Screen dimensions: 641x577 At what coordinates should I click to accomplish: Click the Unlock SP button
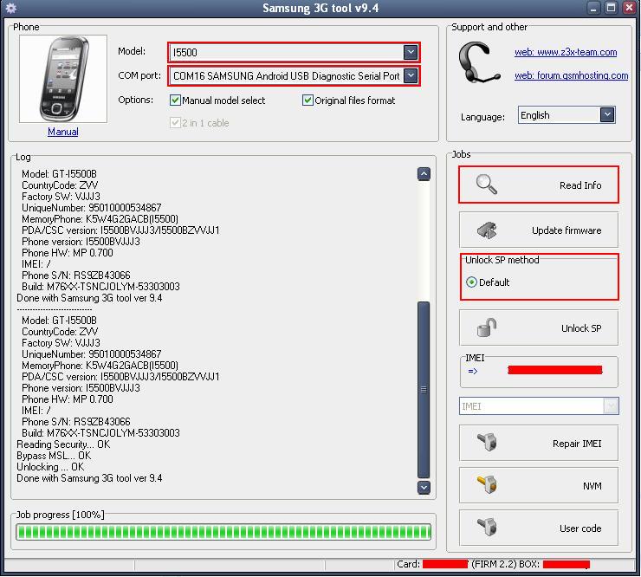(x=539, y=327)
